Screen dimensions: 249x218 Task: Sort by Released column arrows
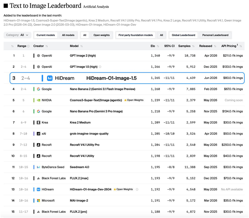215,46
